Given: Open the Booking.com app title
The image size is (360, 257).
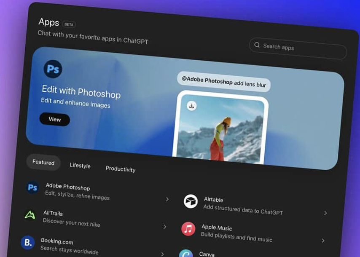Looking at the screenshot, I should pos(57,241).
